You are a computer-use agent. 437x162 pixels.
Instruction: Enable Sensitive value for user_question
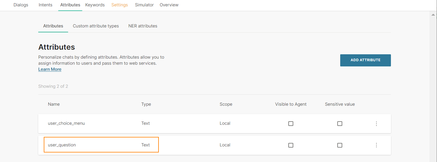tap(340, 145)
